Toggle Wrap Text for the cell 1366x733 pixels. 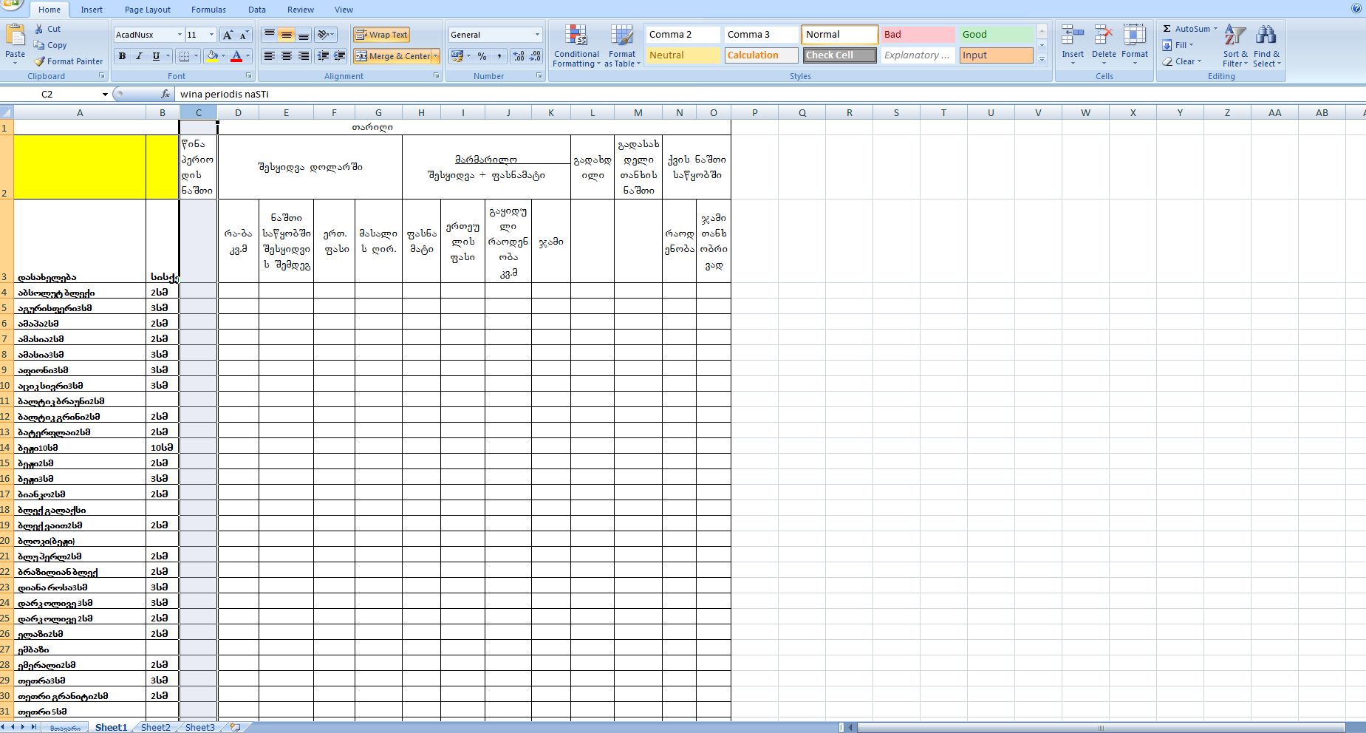381,35
